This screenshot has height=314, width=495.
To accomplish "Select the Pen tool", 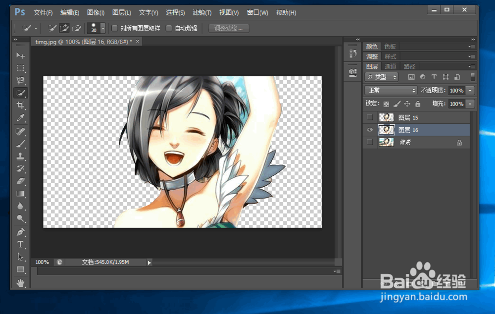I will click(x=20, y=232).
